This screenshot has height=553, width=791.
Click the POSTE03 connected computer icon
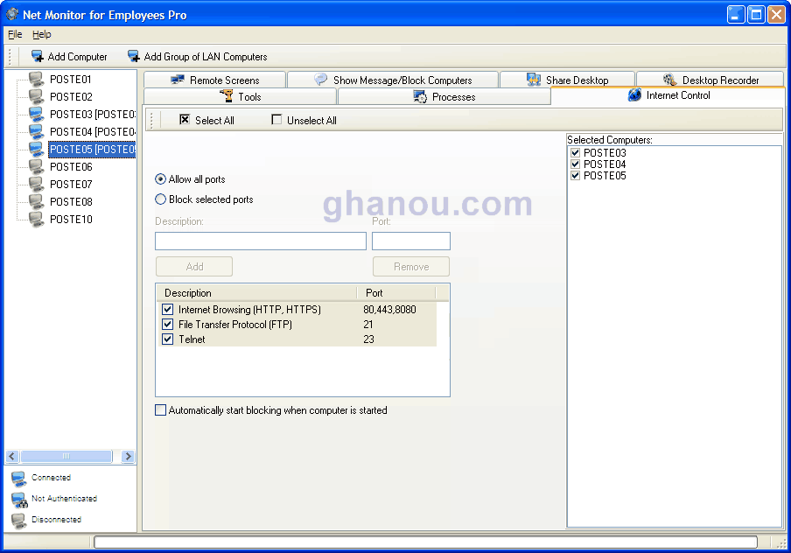(x=36, y=115)
